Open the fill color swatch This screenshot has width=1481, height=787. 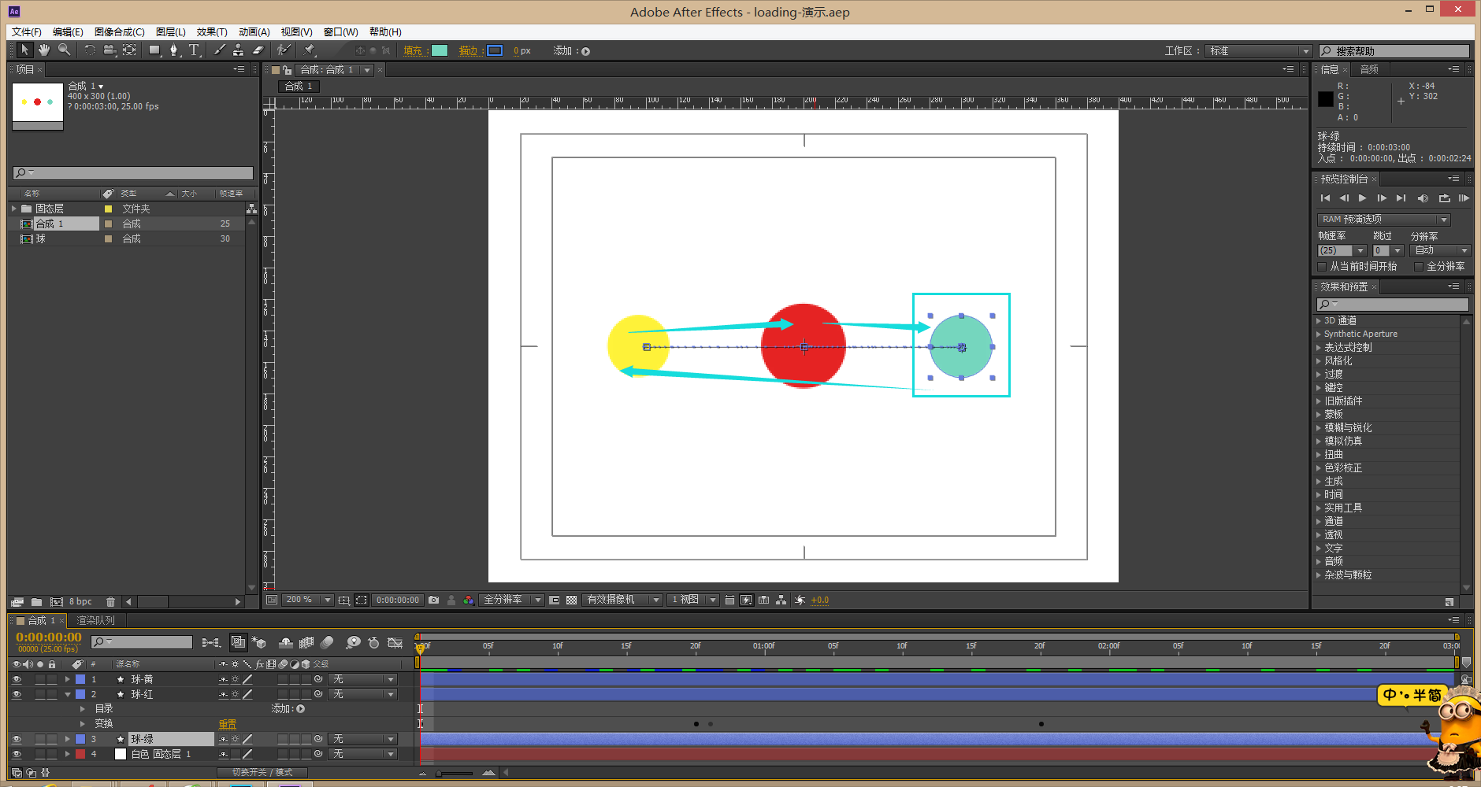tap(440, 50)
